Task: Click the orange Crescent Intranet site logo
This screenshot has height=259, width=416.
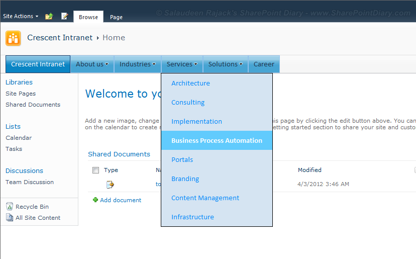Action: click(x=13, y=38)
